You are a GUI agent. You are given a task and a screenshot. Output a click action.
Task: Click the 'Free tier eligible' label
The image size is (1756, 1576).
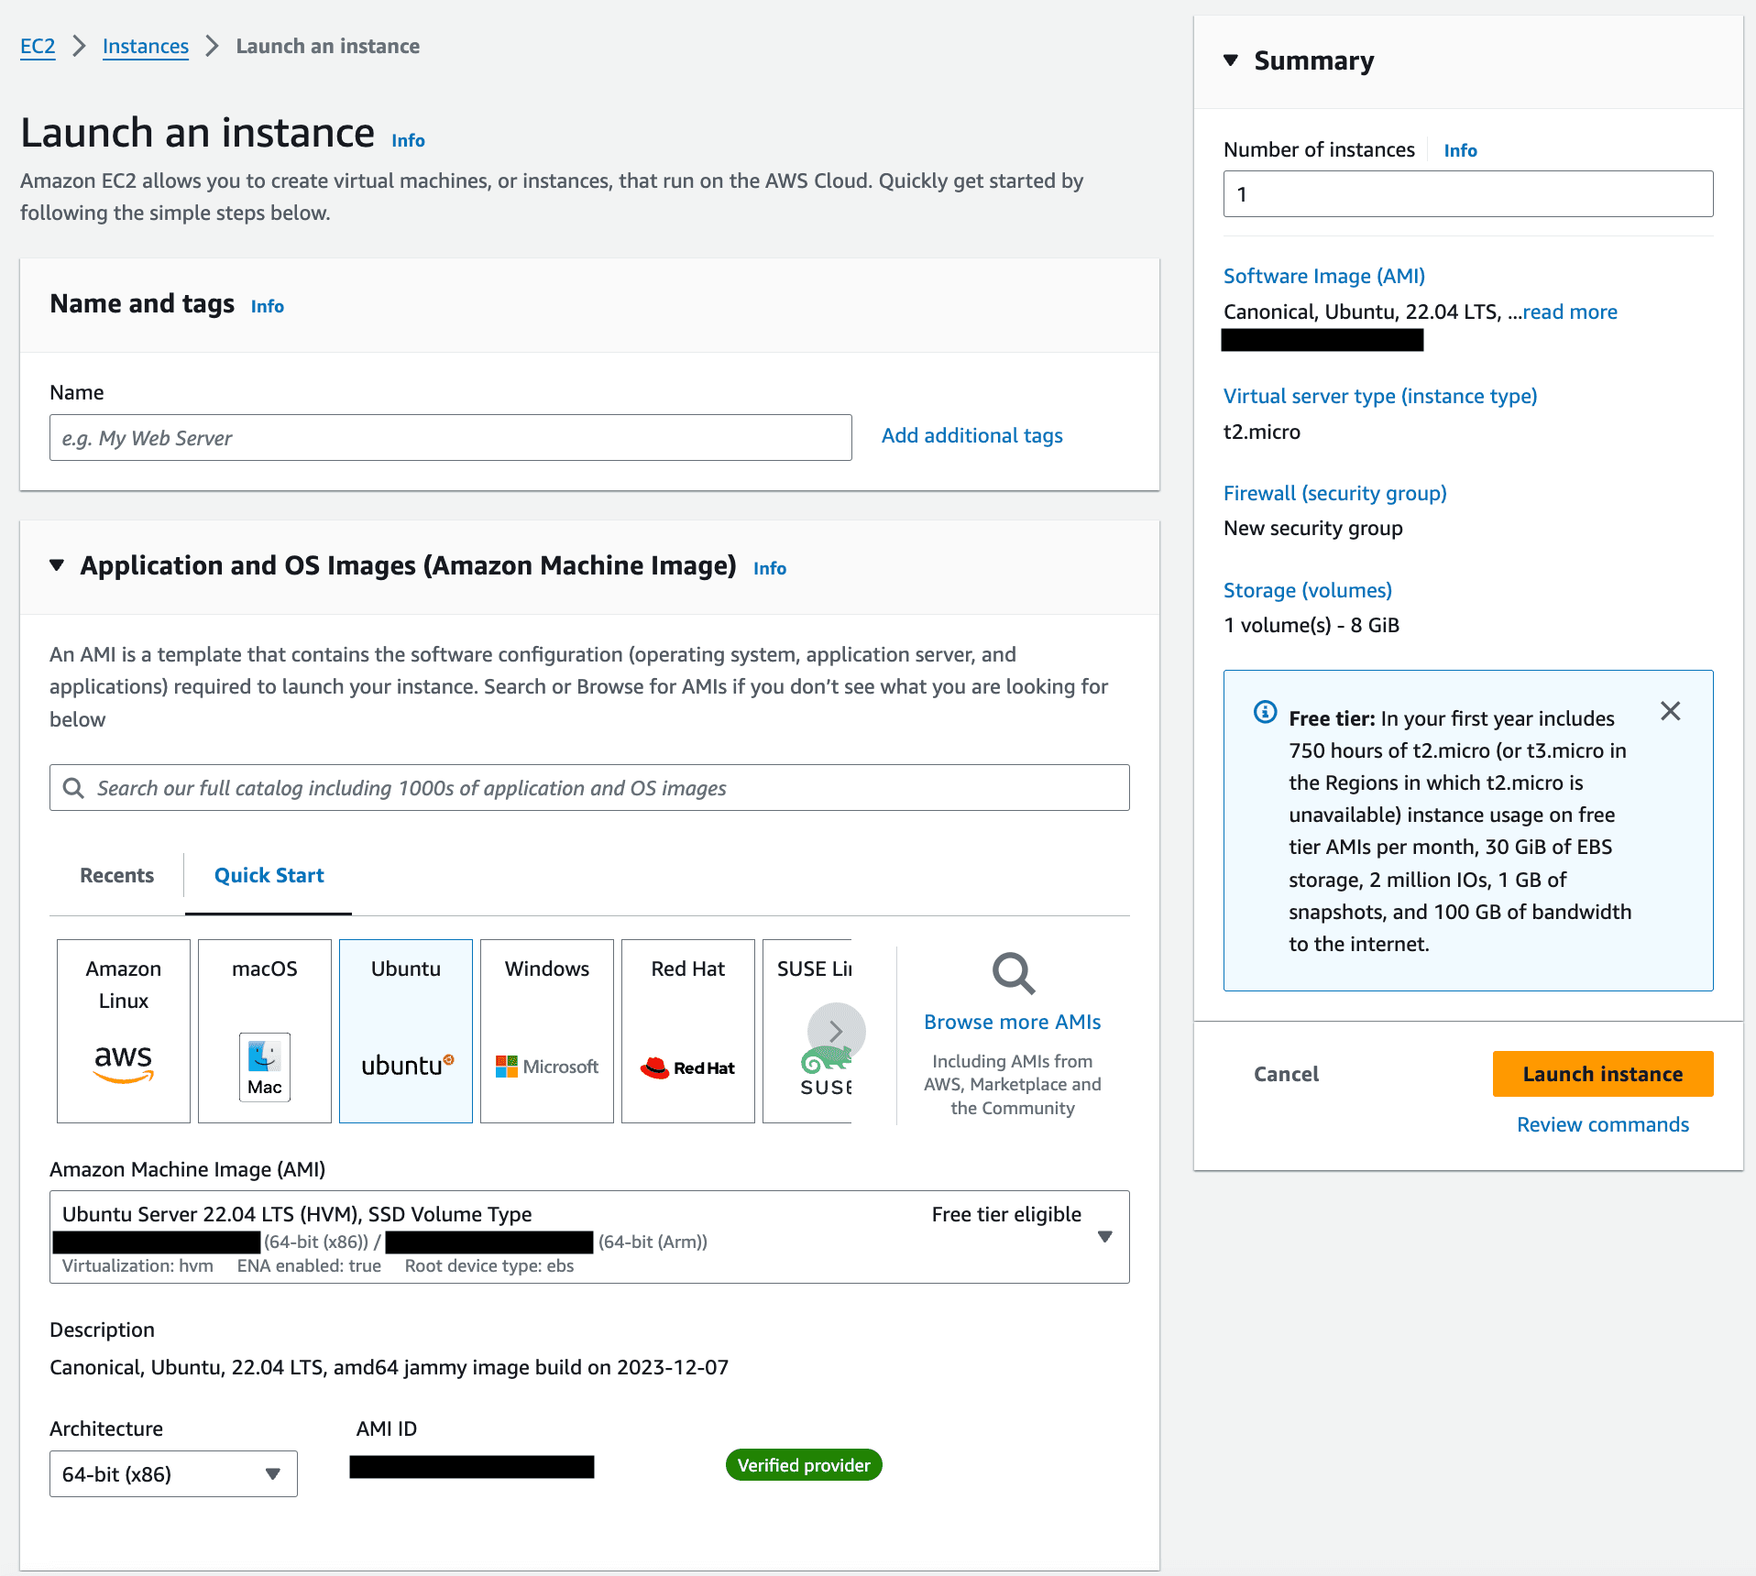point(1006,1214)
